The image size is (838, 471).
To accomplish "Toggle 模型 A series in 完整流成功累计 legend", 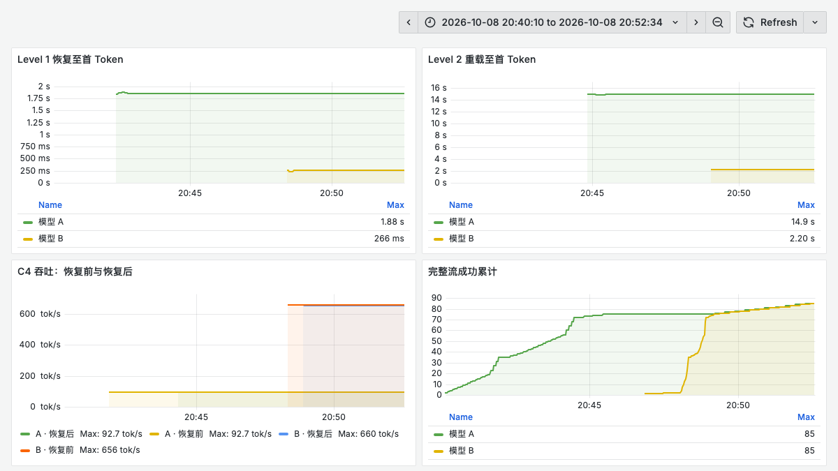I will [x=462, y=434].
